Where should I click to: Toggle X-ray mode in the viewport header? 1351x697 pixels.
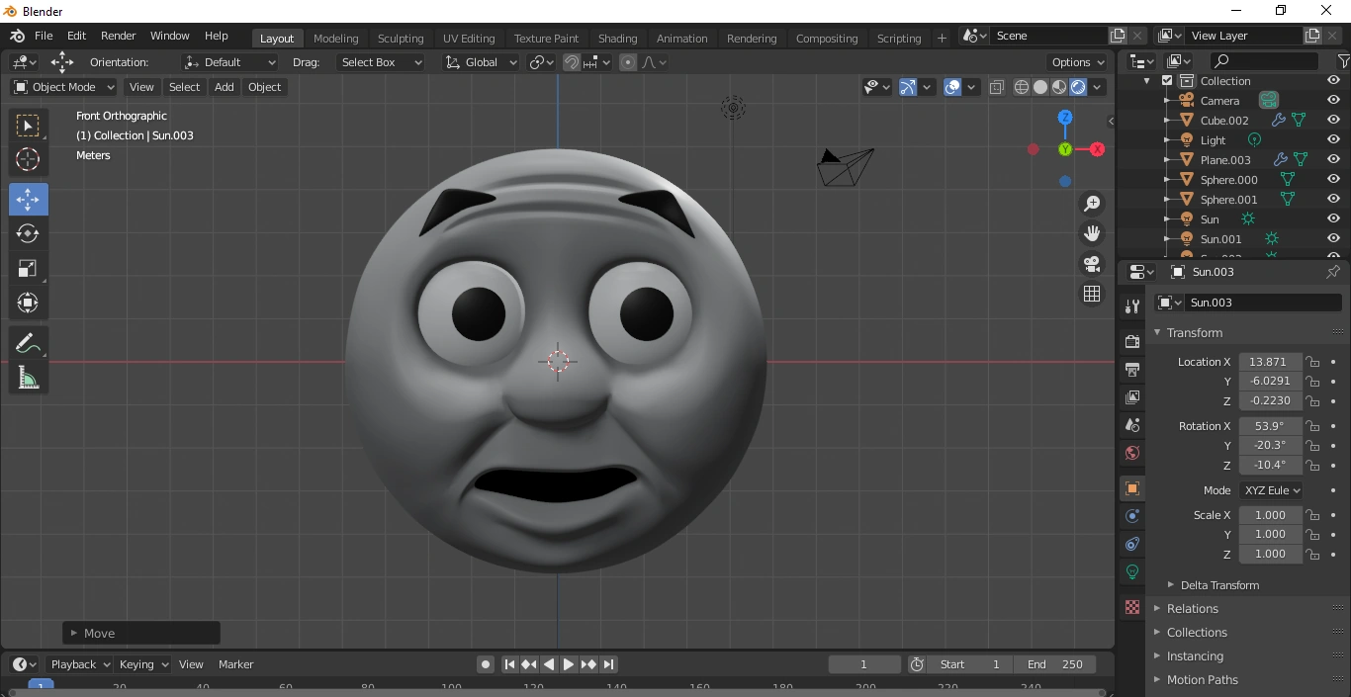coord(997,87)
